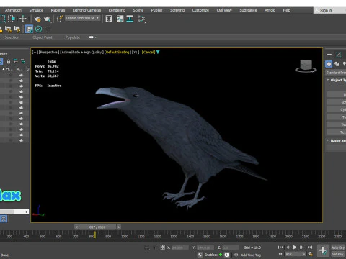Screen dimensions: 346x259
Task: Toggle render teapot of third scene explorer row
Action: click(21, 86)
